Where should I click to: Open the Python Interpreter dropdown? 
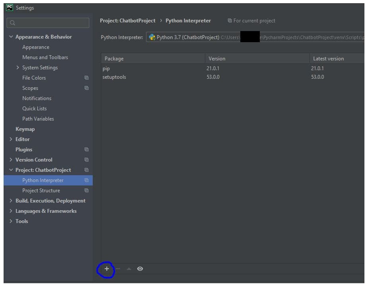click(x=255, y=37)
